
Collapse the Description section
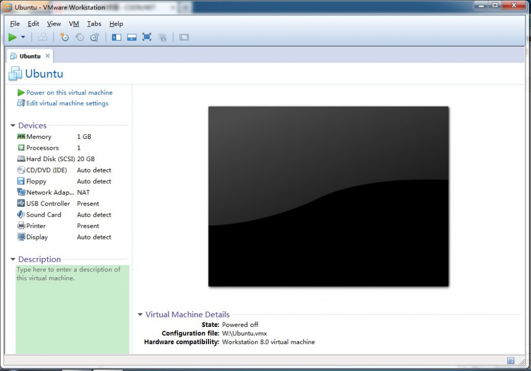[13, 260]
